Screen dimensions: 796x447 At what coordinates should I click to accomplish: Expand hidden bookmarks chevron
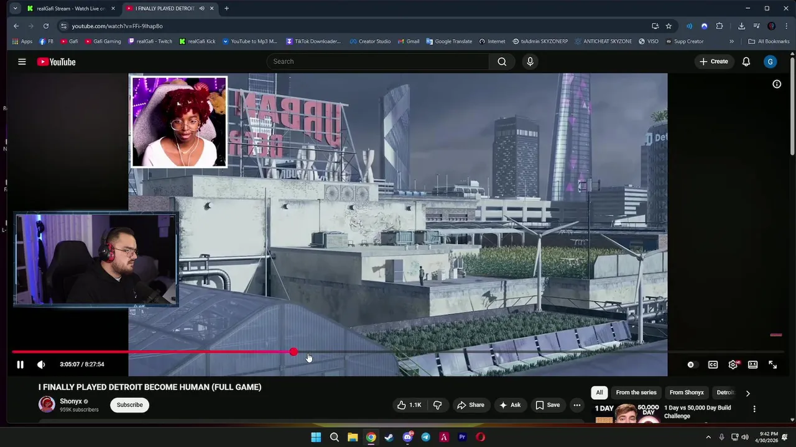pyautogui.click(x=731, y=42)
